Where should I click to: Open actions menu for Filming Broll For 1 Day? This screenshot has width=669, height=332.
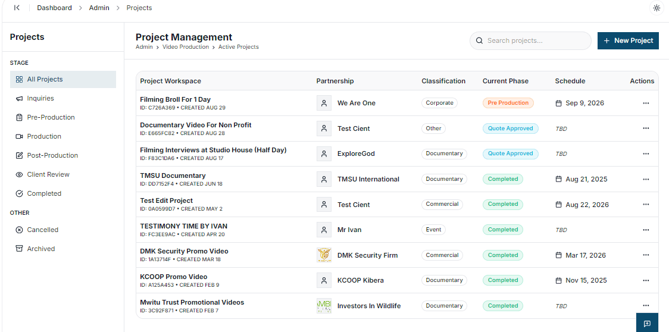pyautogui.click(x=646, y=104)
